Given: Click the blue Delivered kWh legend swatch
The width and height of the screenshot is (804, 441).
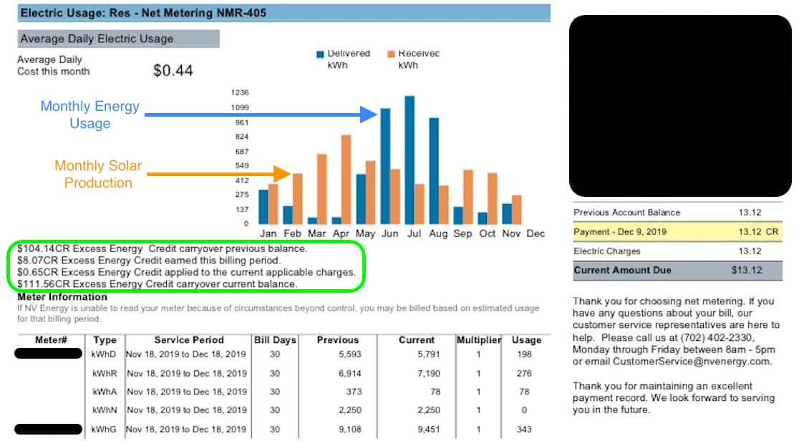Looking at the screenshot, I should 321,54.
